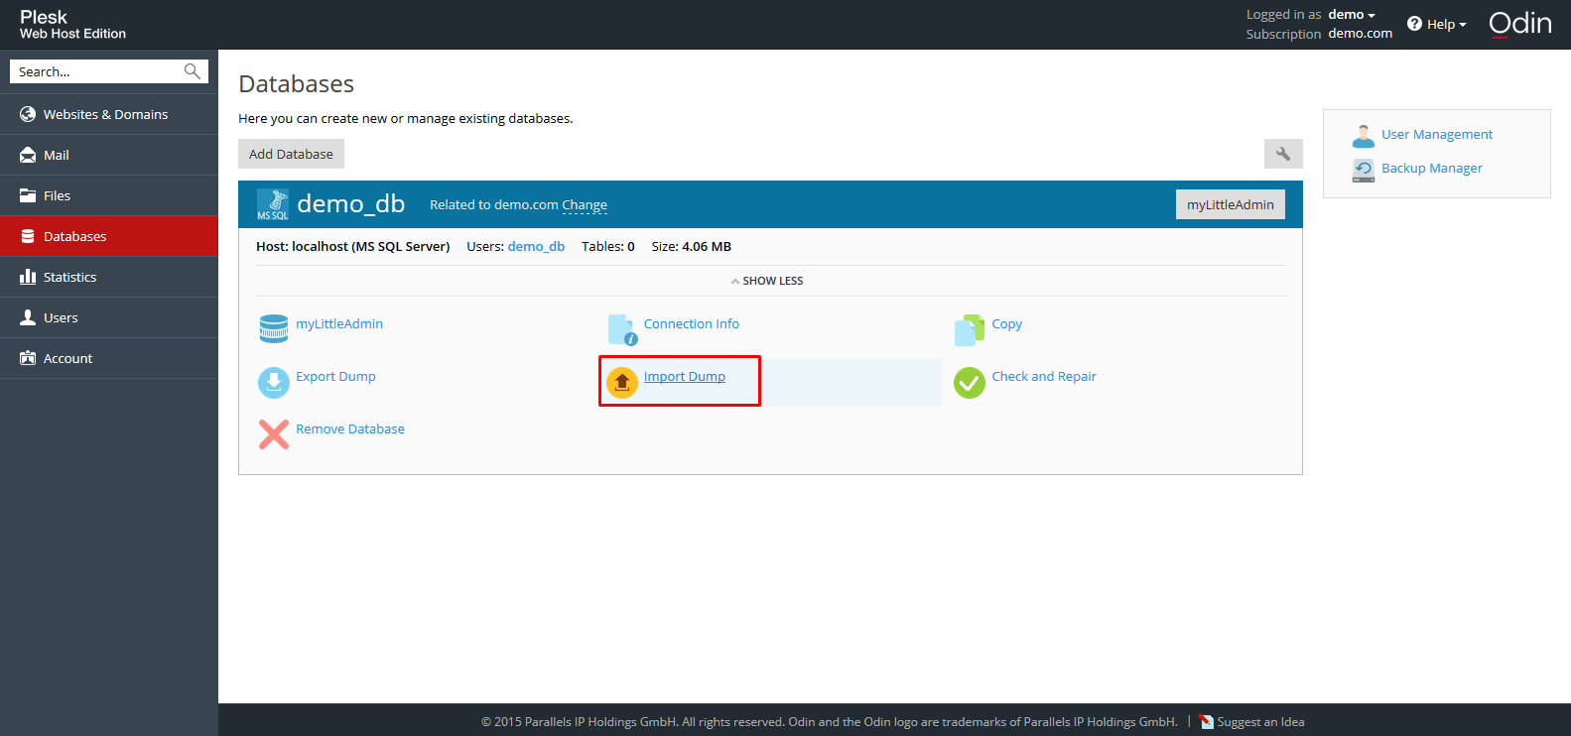Viewport: 1571px width, 736px height.
Task: Open the Files menu item
Action: (x=109, y=195)
